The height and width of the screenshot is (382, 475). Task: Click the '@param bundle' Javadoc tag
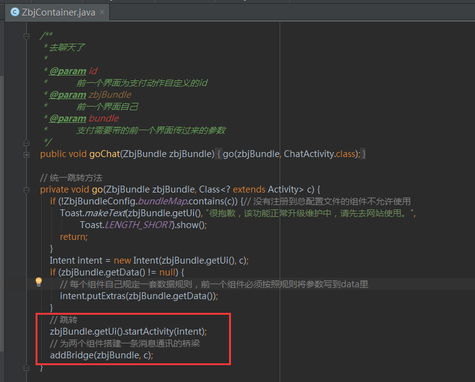[x=84, y=118]
